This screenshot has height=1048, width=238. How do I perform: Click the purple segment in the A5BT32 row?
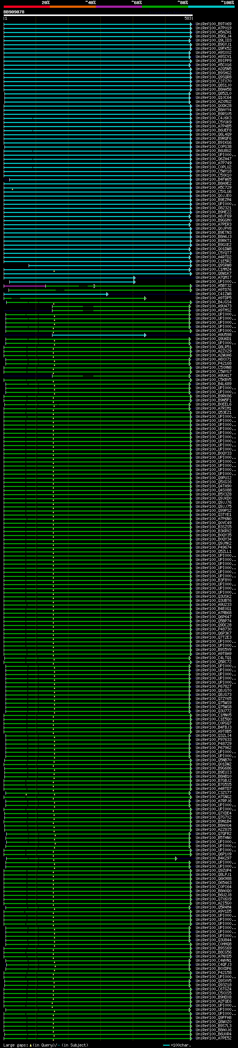click(x=25, y=286)
